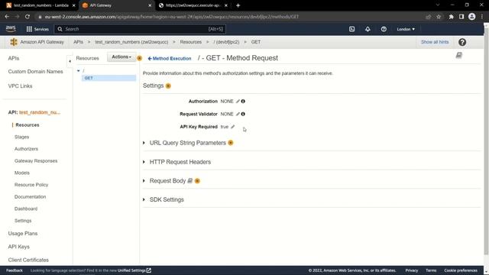Open Client Certificates
This screenshot has height=275, width=489.
(28, 260)
